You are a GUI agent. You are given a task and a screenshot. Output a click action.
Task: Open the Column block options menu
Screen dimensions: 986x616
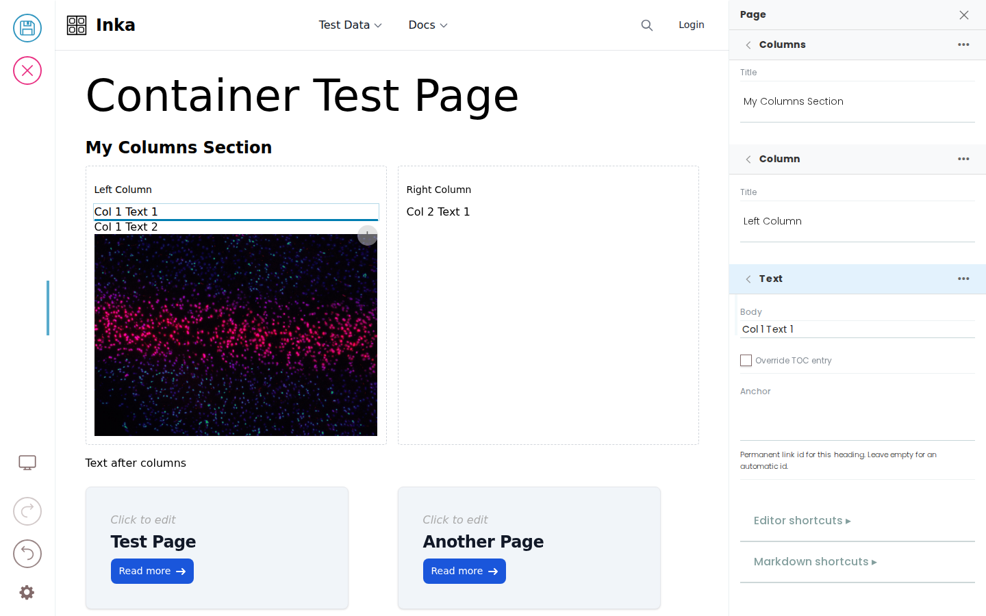tap(963, 159)
